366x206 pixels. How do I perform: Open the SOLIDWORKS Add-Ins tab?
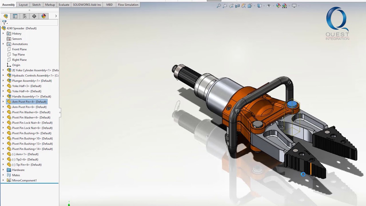click(87, 5)
